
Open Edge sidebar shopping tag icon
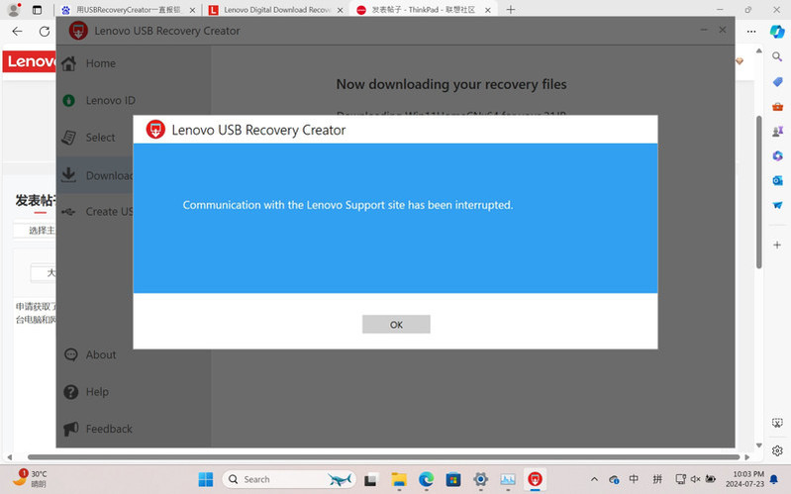tap(777, 82)
